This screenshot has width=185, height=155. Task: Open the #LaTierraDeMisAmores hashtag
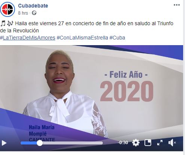28,38
